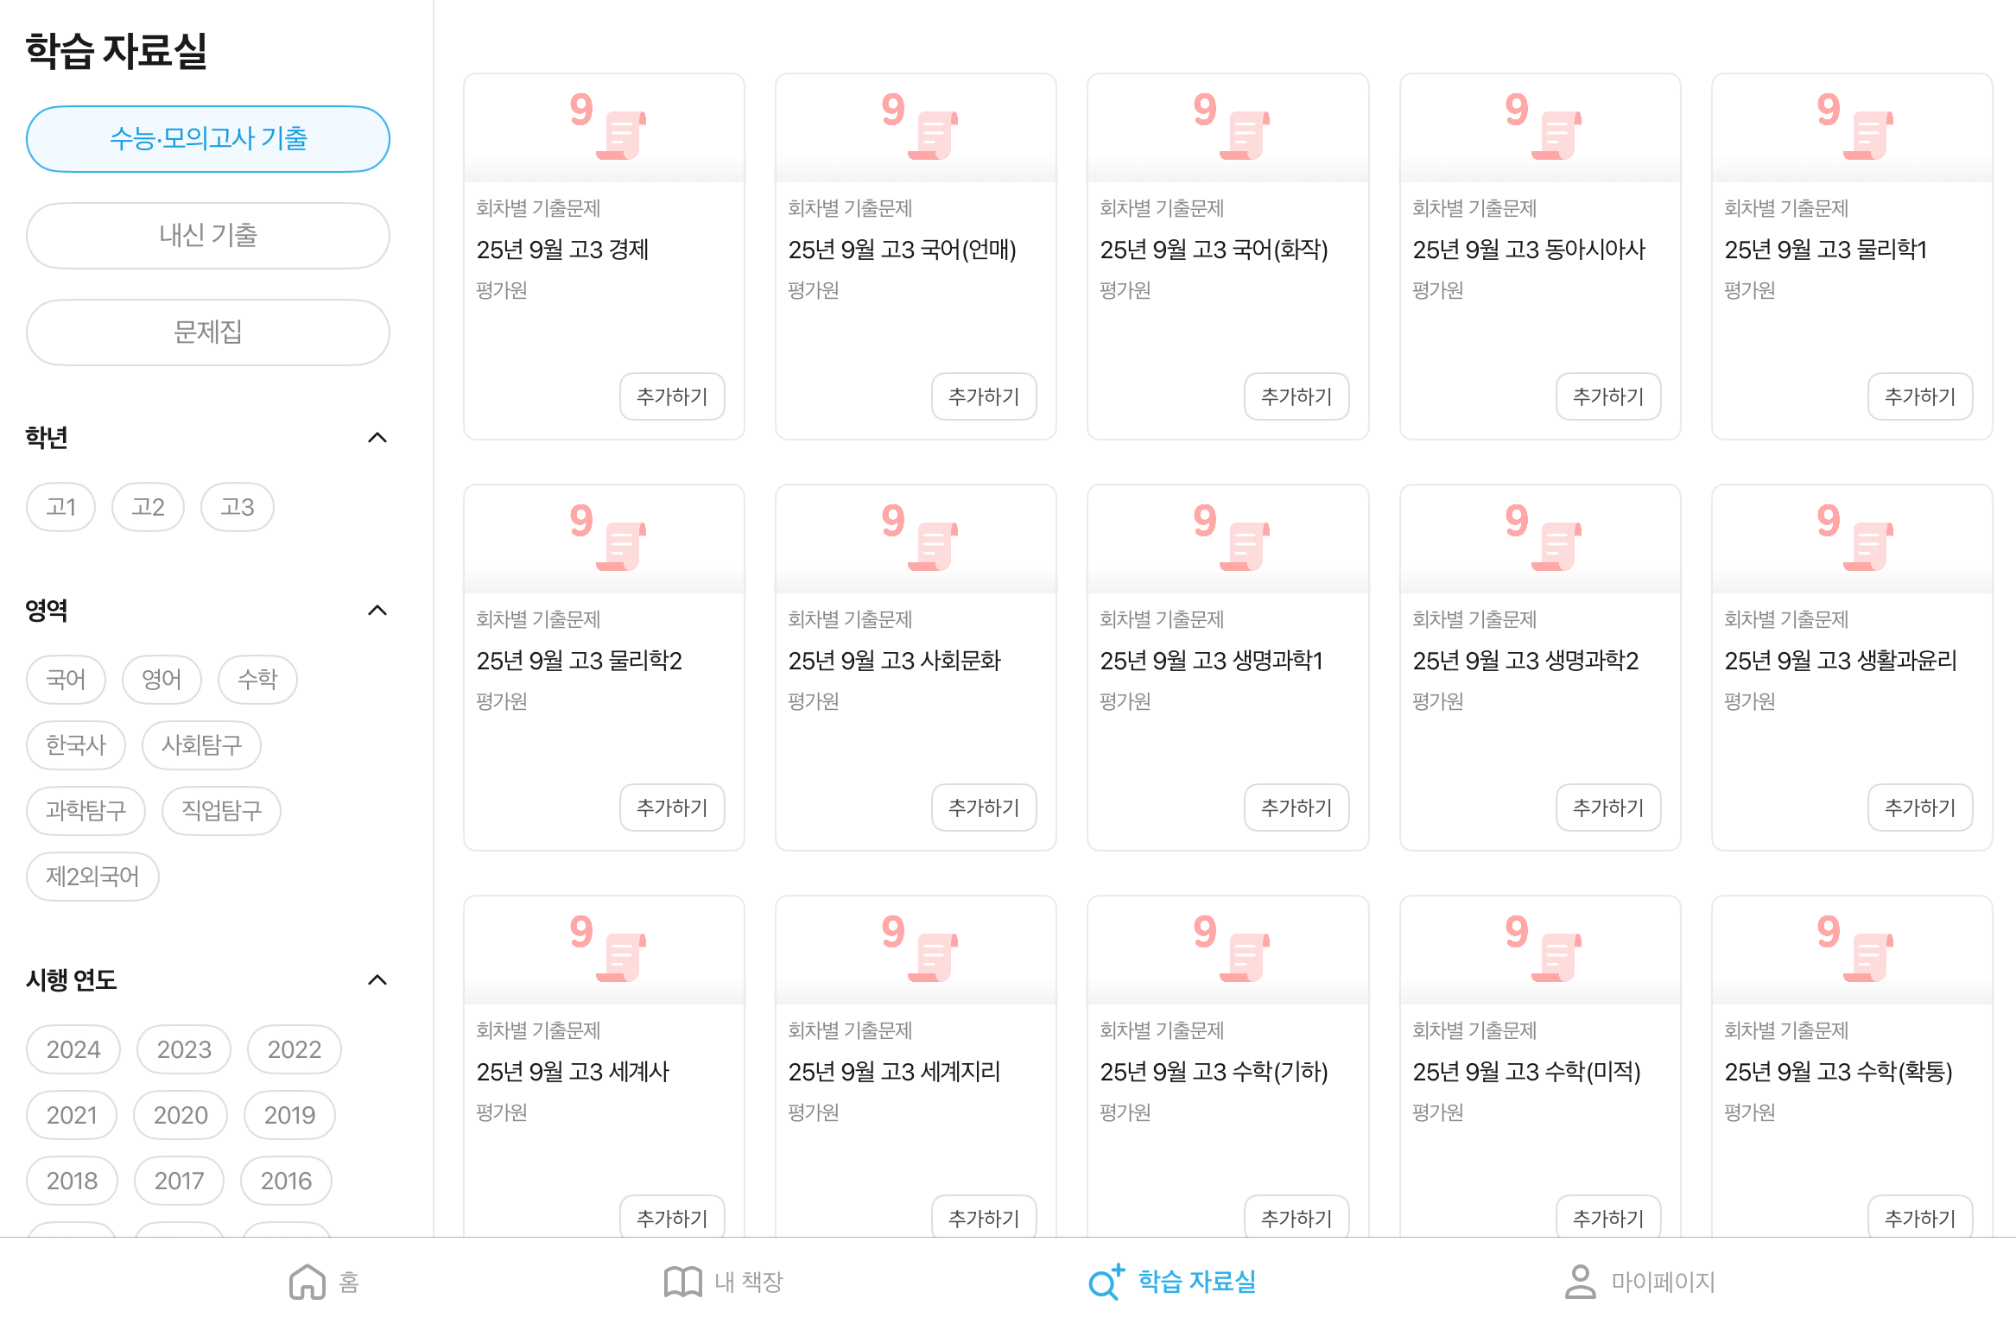Viewport: 2016px width, 1324px height.
Task: Enable the 2023 year filter chip
Action: [184, 1049]
